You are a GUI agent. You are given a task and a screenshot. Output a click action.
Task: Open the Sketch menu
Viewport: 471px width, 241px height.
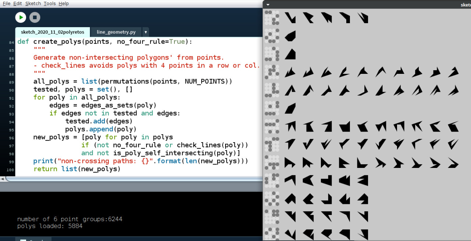tap(33, 3)
